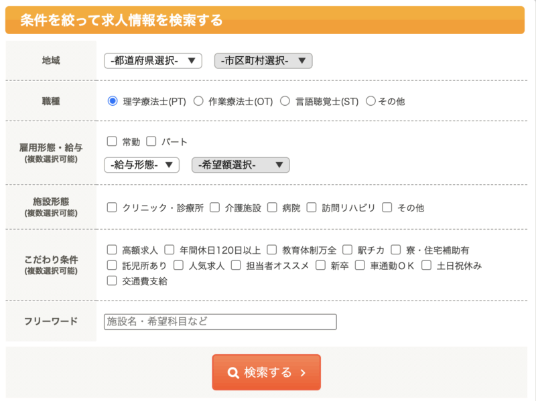Image resolution: width=536 pixels, height=401 pixels.
Task: Select 言語聴覚士(ST) as job type
Action: coord(285,101)
